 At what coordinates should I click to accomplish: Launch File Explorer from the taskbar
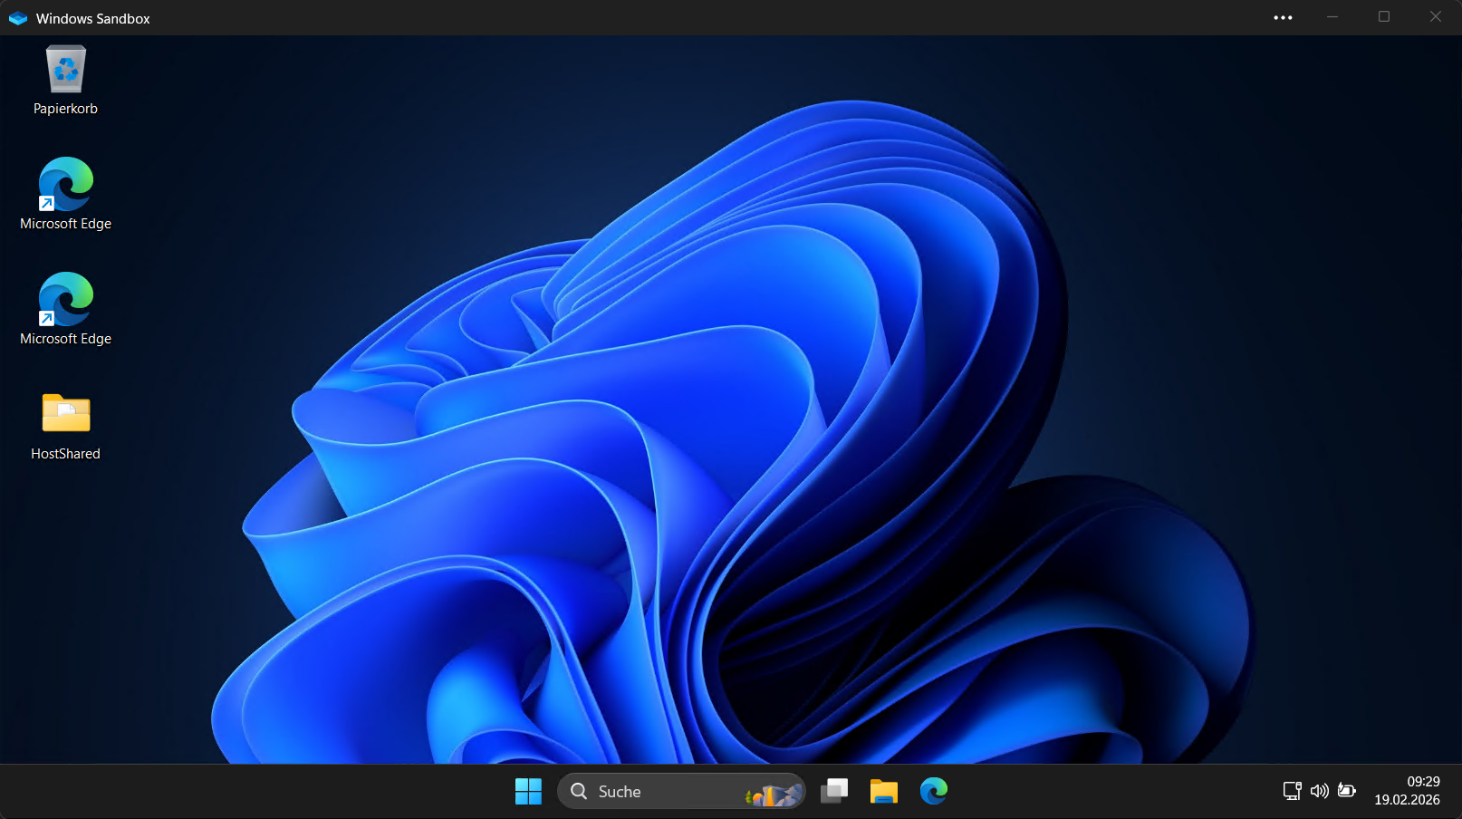click(x=883, y=792)
